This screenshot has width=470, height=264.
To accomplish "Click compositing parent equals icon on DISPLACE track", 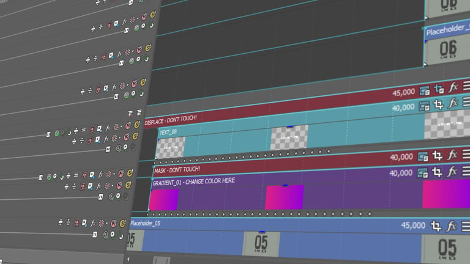I will 83,130.
